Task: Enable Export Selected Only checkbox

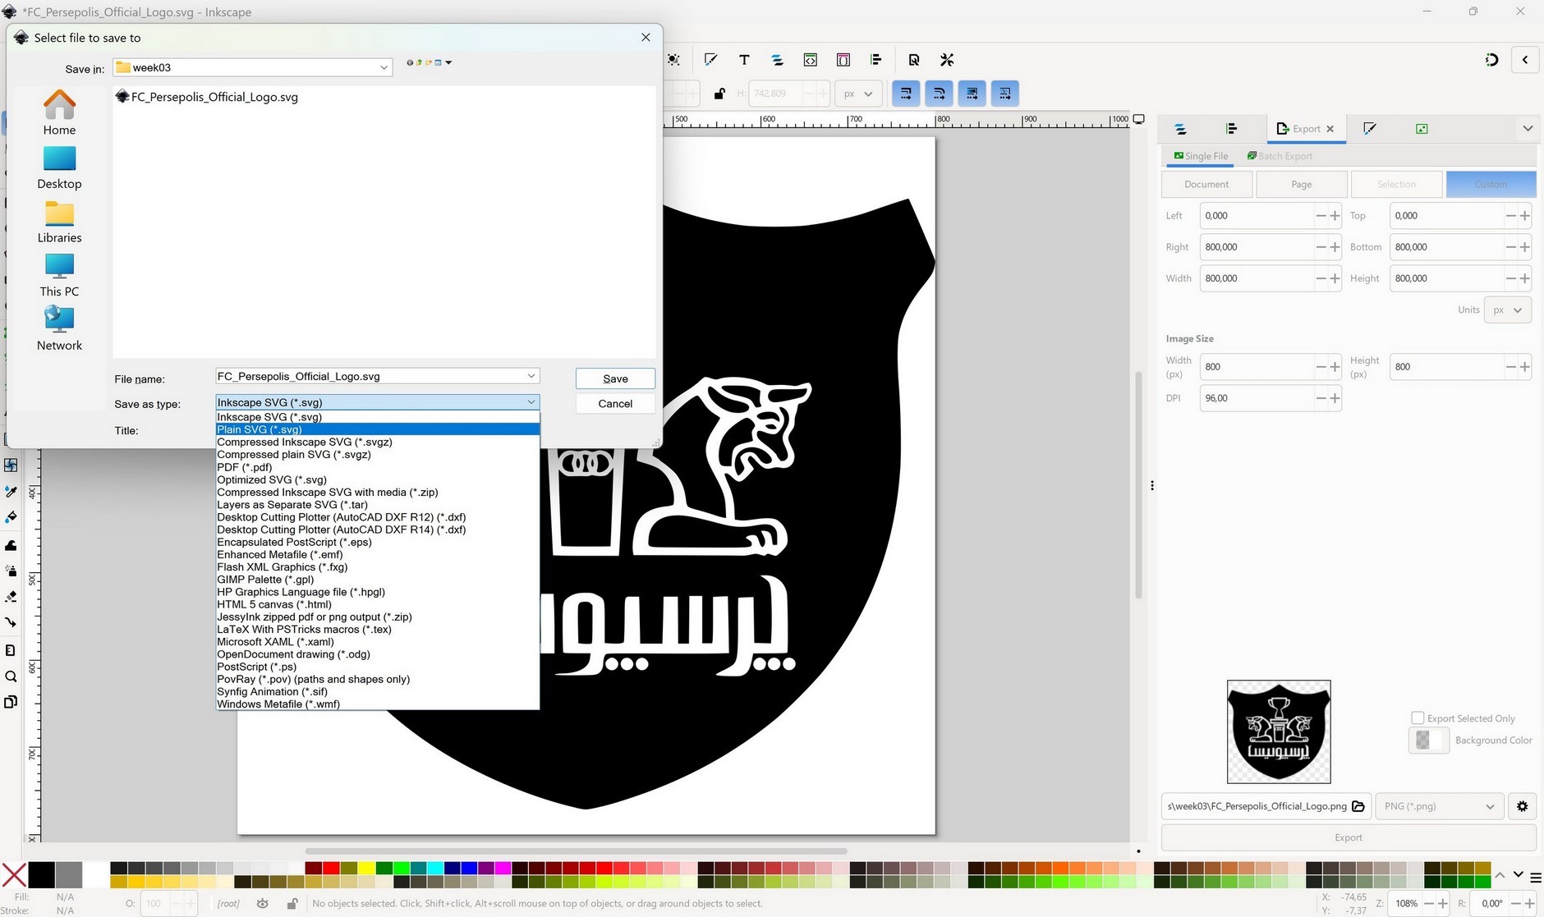Action: (x=1418, y=718)
